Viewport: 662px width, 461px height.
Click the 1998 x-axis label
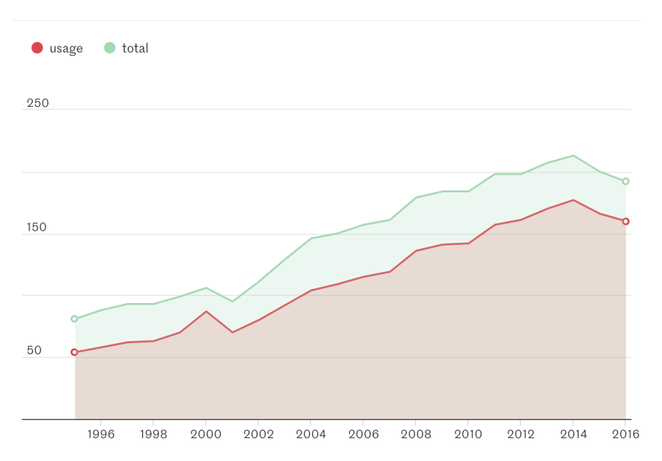(x=153, y=434)
